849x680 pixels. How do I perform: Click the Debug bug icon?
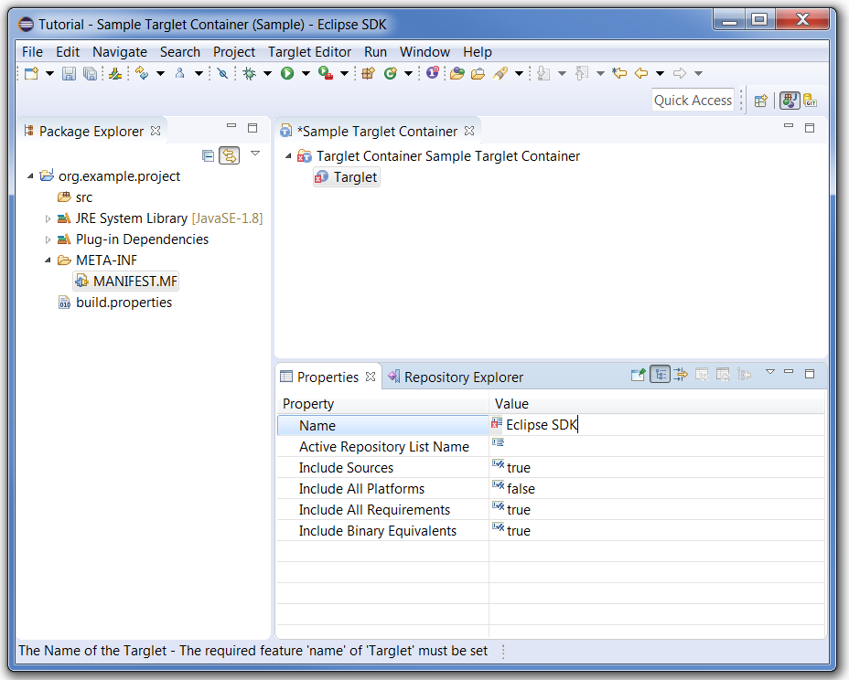249,73
